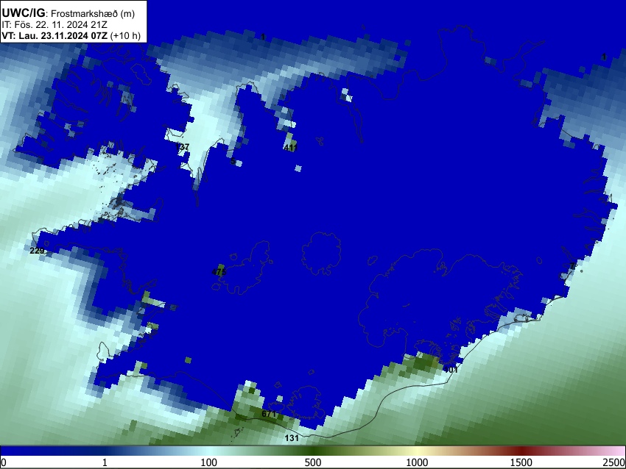
Task: Pick the dark red color above the 1500 tick
Action: [521, 451]
